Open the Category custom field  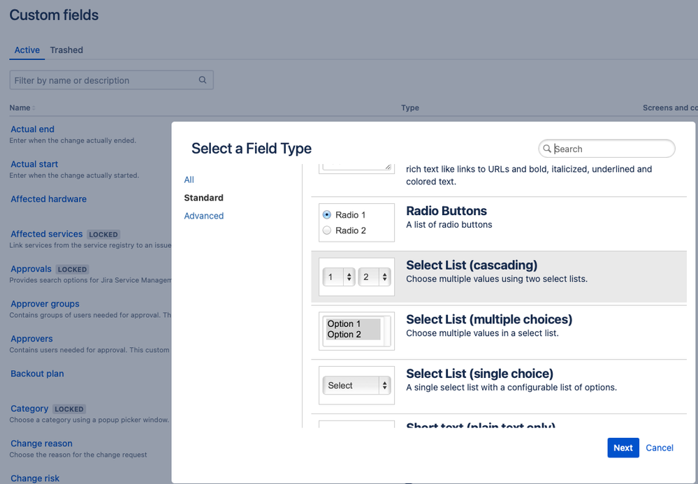[x=29, y=409]
